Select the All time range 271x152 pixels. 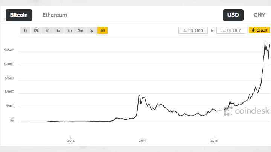coord(102,30)
